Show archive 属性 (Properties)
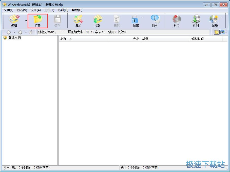Screen dimensions: 230x172 coord(155,21)
